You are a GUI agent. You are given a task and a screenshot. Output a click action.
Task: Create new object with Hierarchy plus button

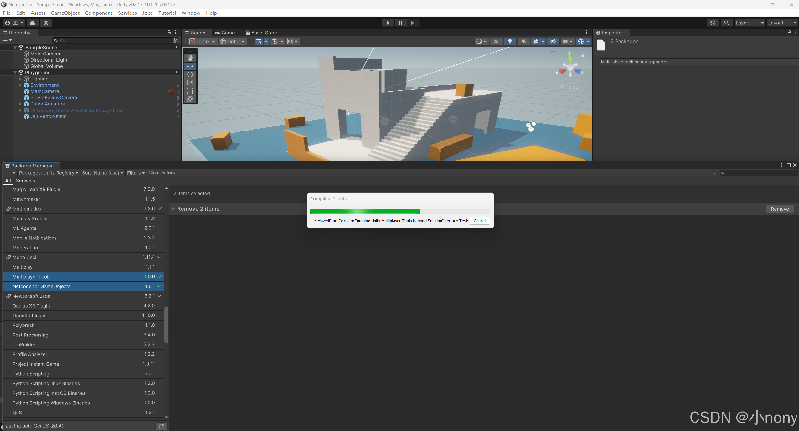pyautogui.click(x=7, y=40)
